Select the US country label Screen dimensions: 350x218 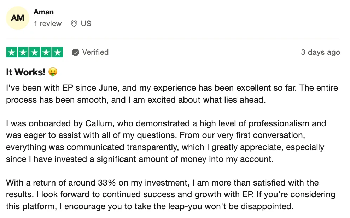(86, 24)
